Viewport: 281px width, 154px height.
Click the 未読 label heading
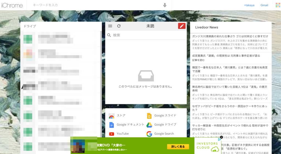click(x=150, y=26)
